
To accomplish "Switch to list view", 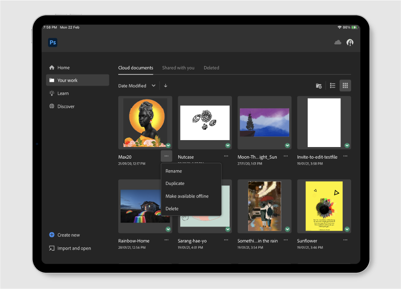I will click(333, 86).
